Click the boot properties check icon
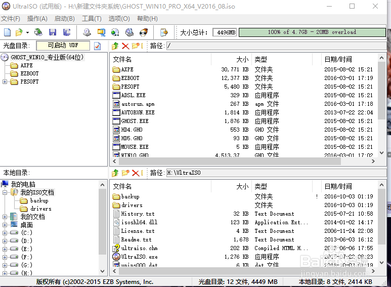Screen dimensions: 391x287 (x=97, y=46)
